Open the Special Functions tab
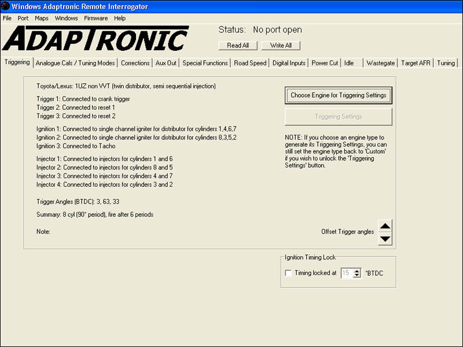Screen dimensions: 463x347 pos(205,63)
